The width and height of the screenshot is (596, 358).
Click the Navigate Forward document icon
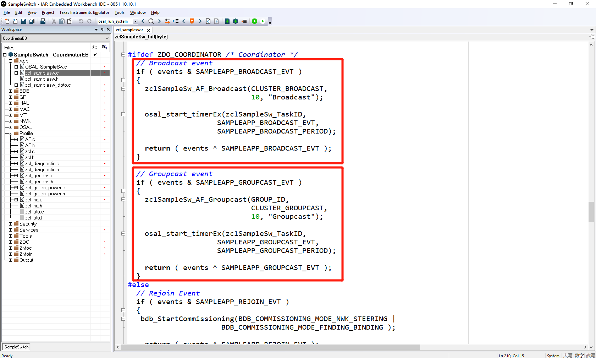click(216, 21)
